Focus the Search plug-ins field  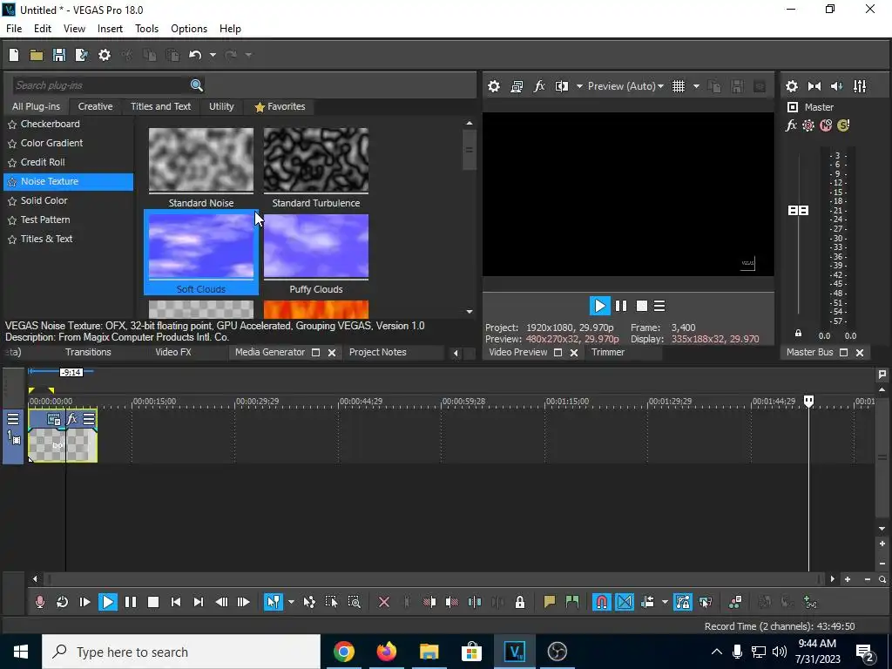point(101,85)
